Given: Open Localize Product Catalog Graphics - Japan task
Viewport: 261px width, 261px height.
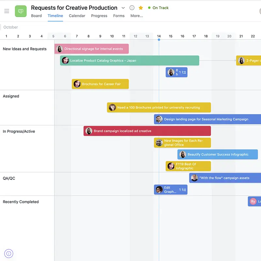Looking at the screenshot, I should [x=130, y=60].
